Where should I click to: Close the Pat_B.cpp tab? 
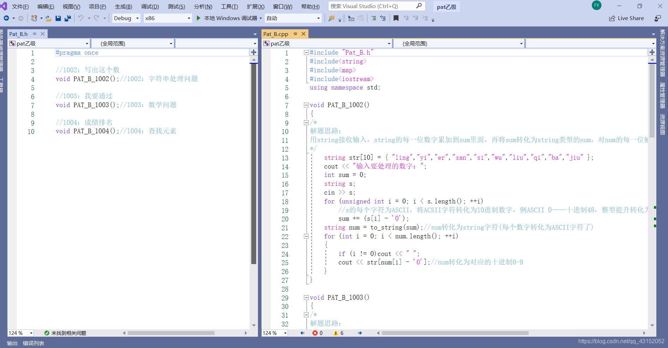pyautogui.click(x=303, y=34)
